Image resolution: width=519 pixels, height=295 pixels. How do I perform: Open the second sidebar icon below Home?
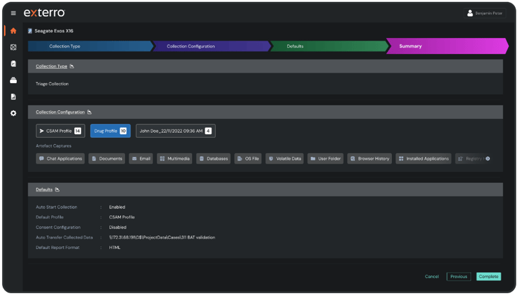click(x=14, y=47)
